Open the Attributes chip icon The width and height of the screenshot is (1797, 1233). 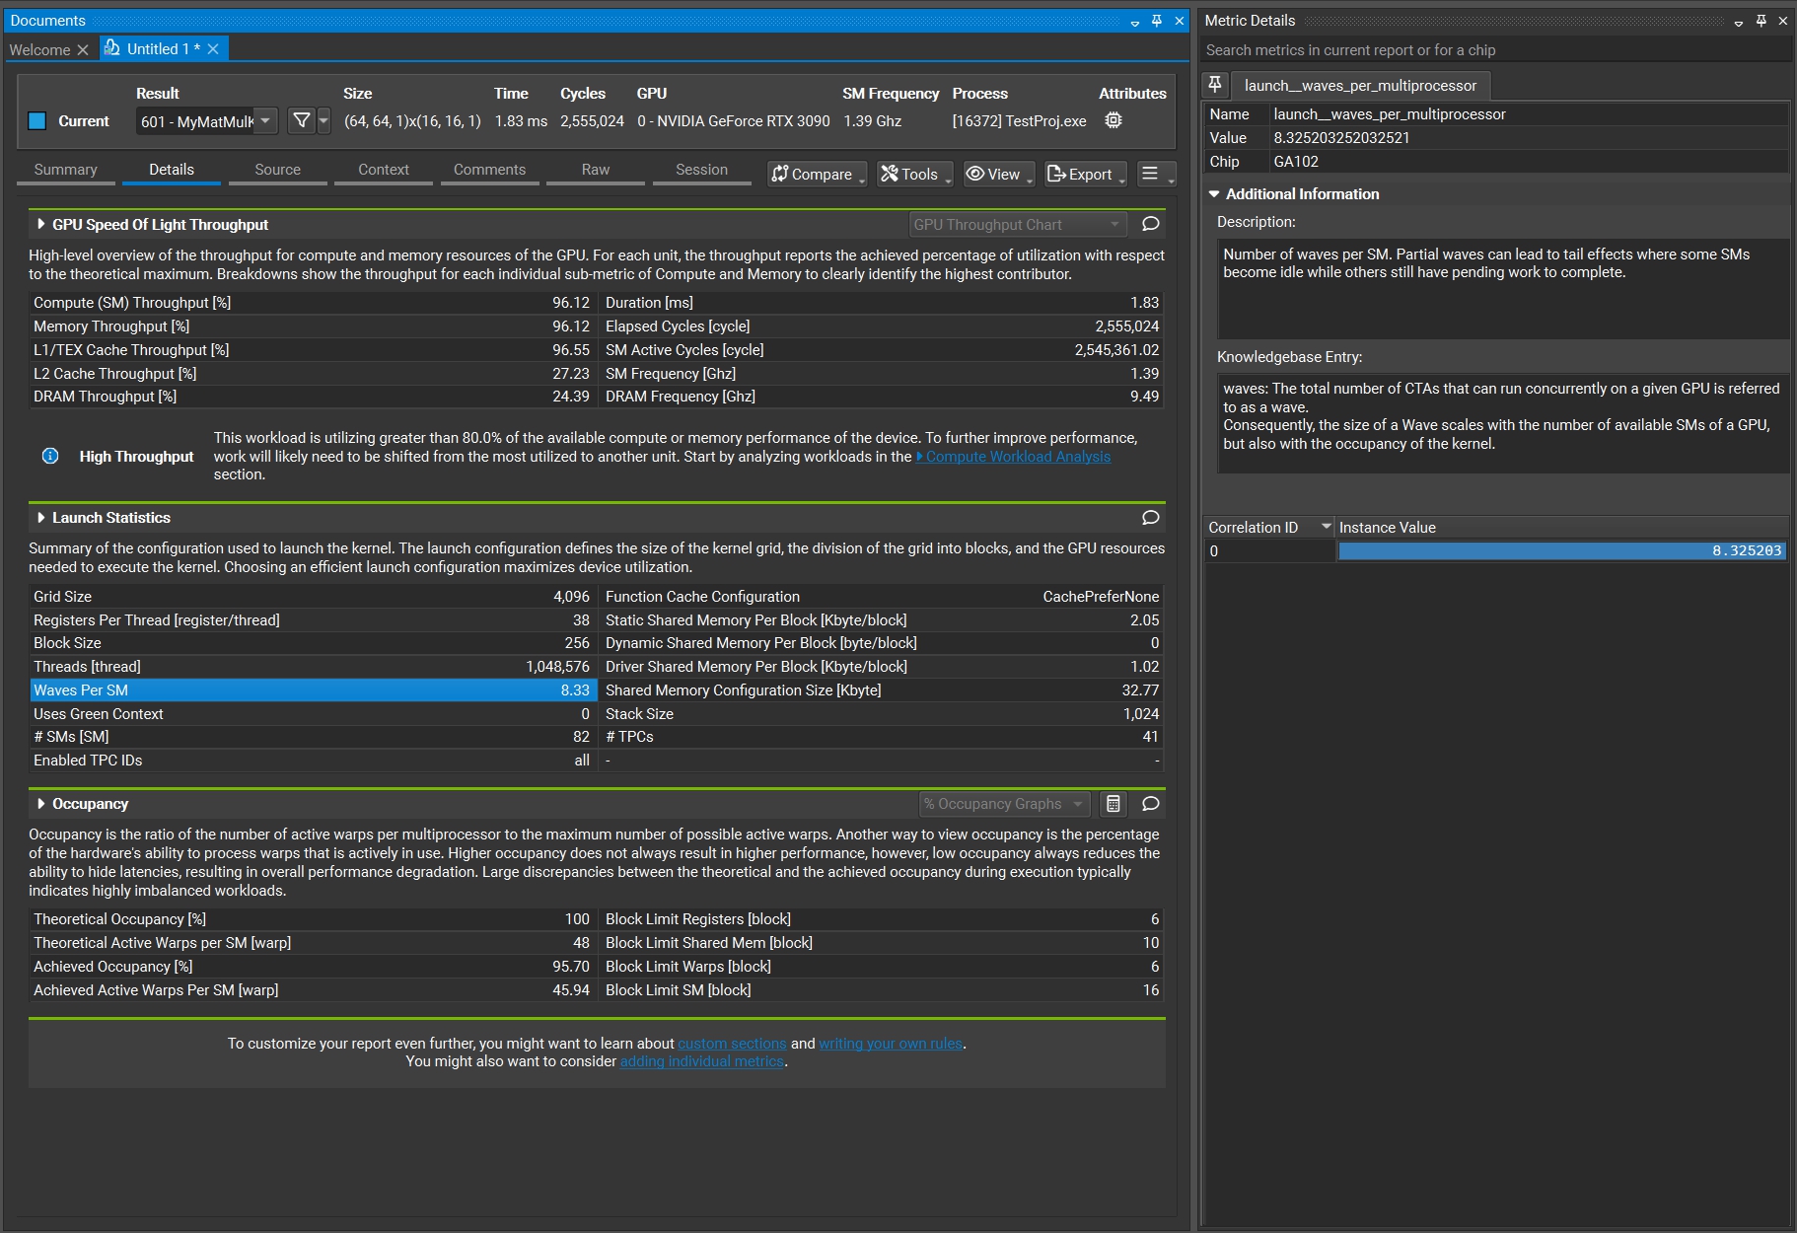click(1114, 120)
